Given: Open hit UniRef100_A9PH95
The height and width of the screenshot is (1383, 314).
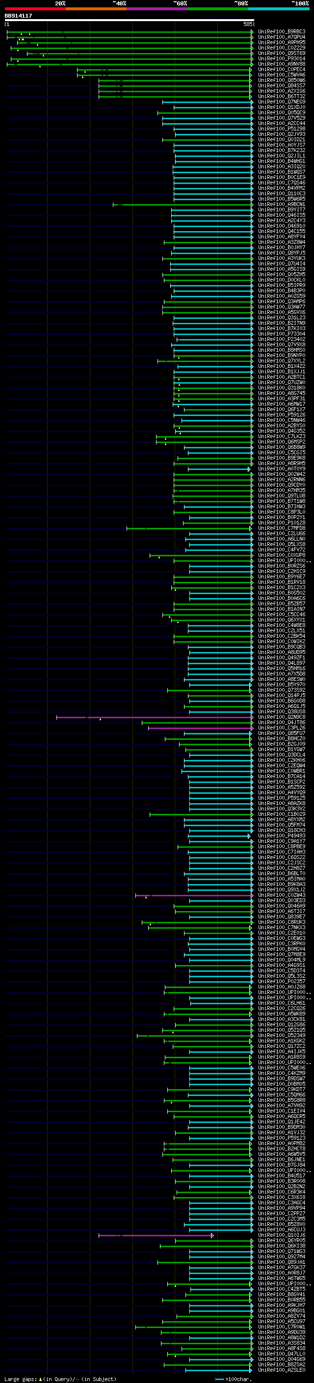Looking at the screenshot, I should [281, 42].
